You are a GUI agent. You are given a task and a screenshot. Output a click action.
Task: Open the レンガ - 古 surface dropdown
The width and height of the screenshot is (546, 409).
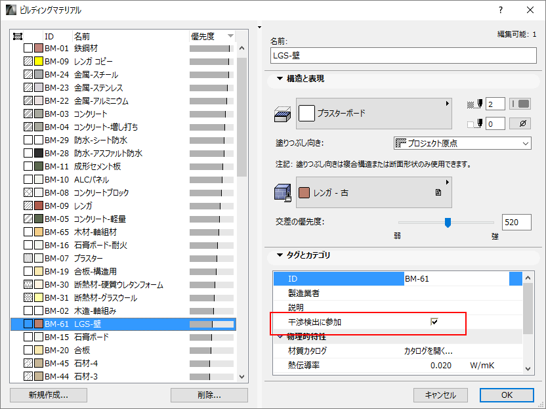tap(374, 192)
